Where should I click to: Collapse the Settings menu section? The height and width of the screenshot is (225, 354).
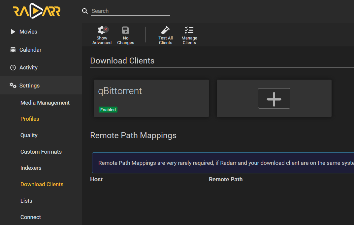(x=29, y=86)
